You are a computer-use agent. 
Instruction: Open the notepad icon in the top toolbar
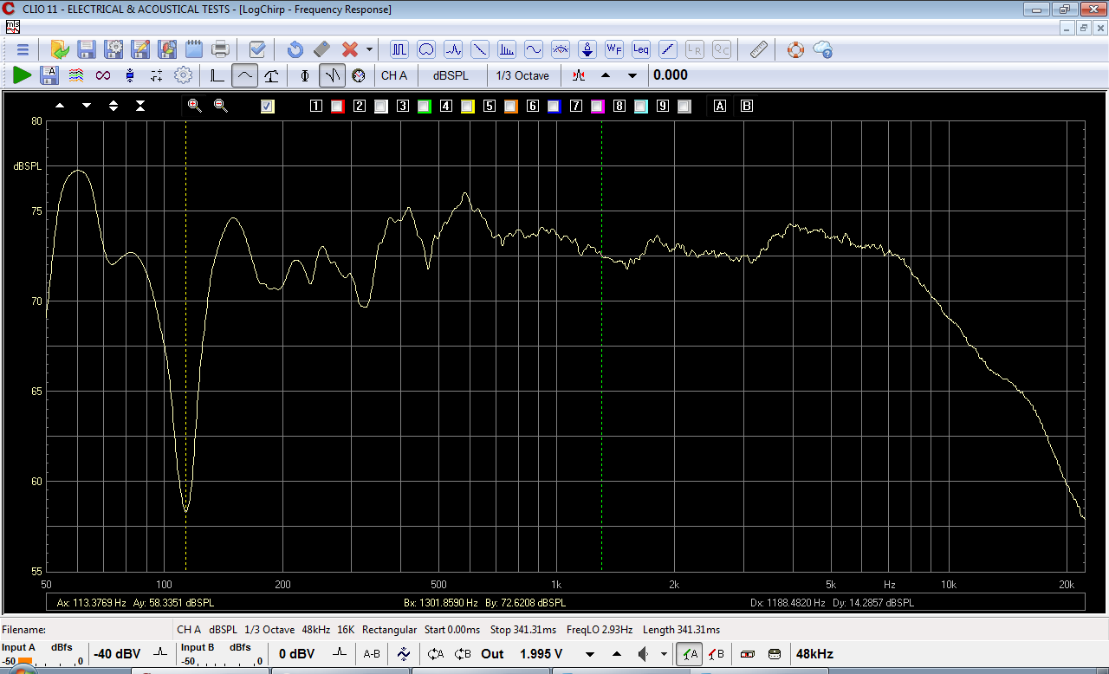[x=194, y=49]
